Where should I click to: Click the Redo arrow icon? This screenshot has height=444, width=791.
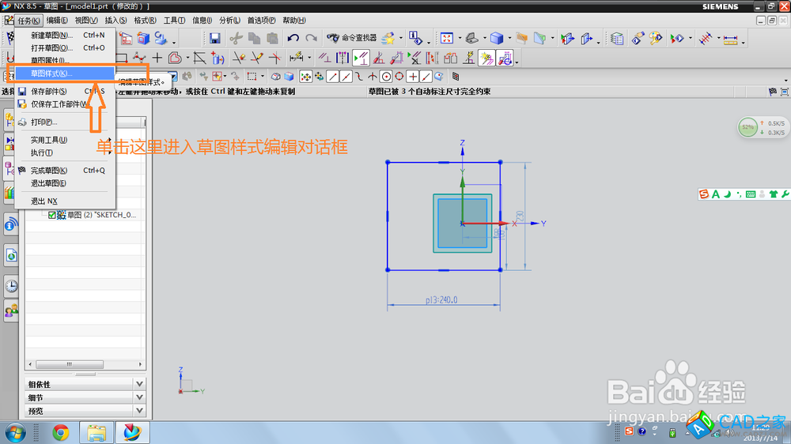311,38
